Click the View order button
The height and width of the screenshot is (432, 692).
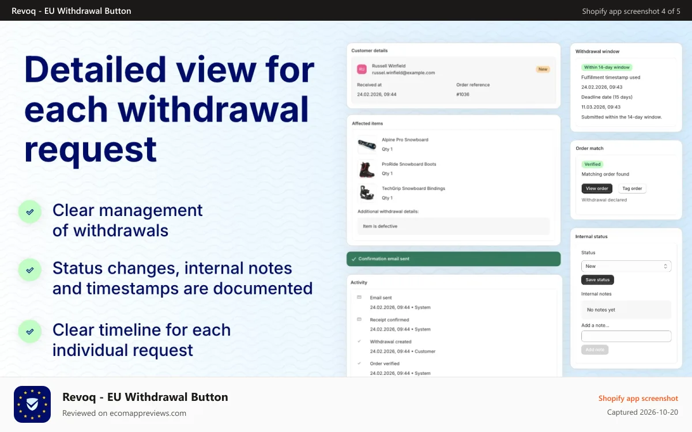click(x=597, y=188)
